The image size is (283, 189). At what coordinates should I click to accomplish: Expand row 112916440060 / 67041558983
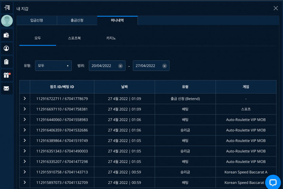(x=25, y=119)
